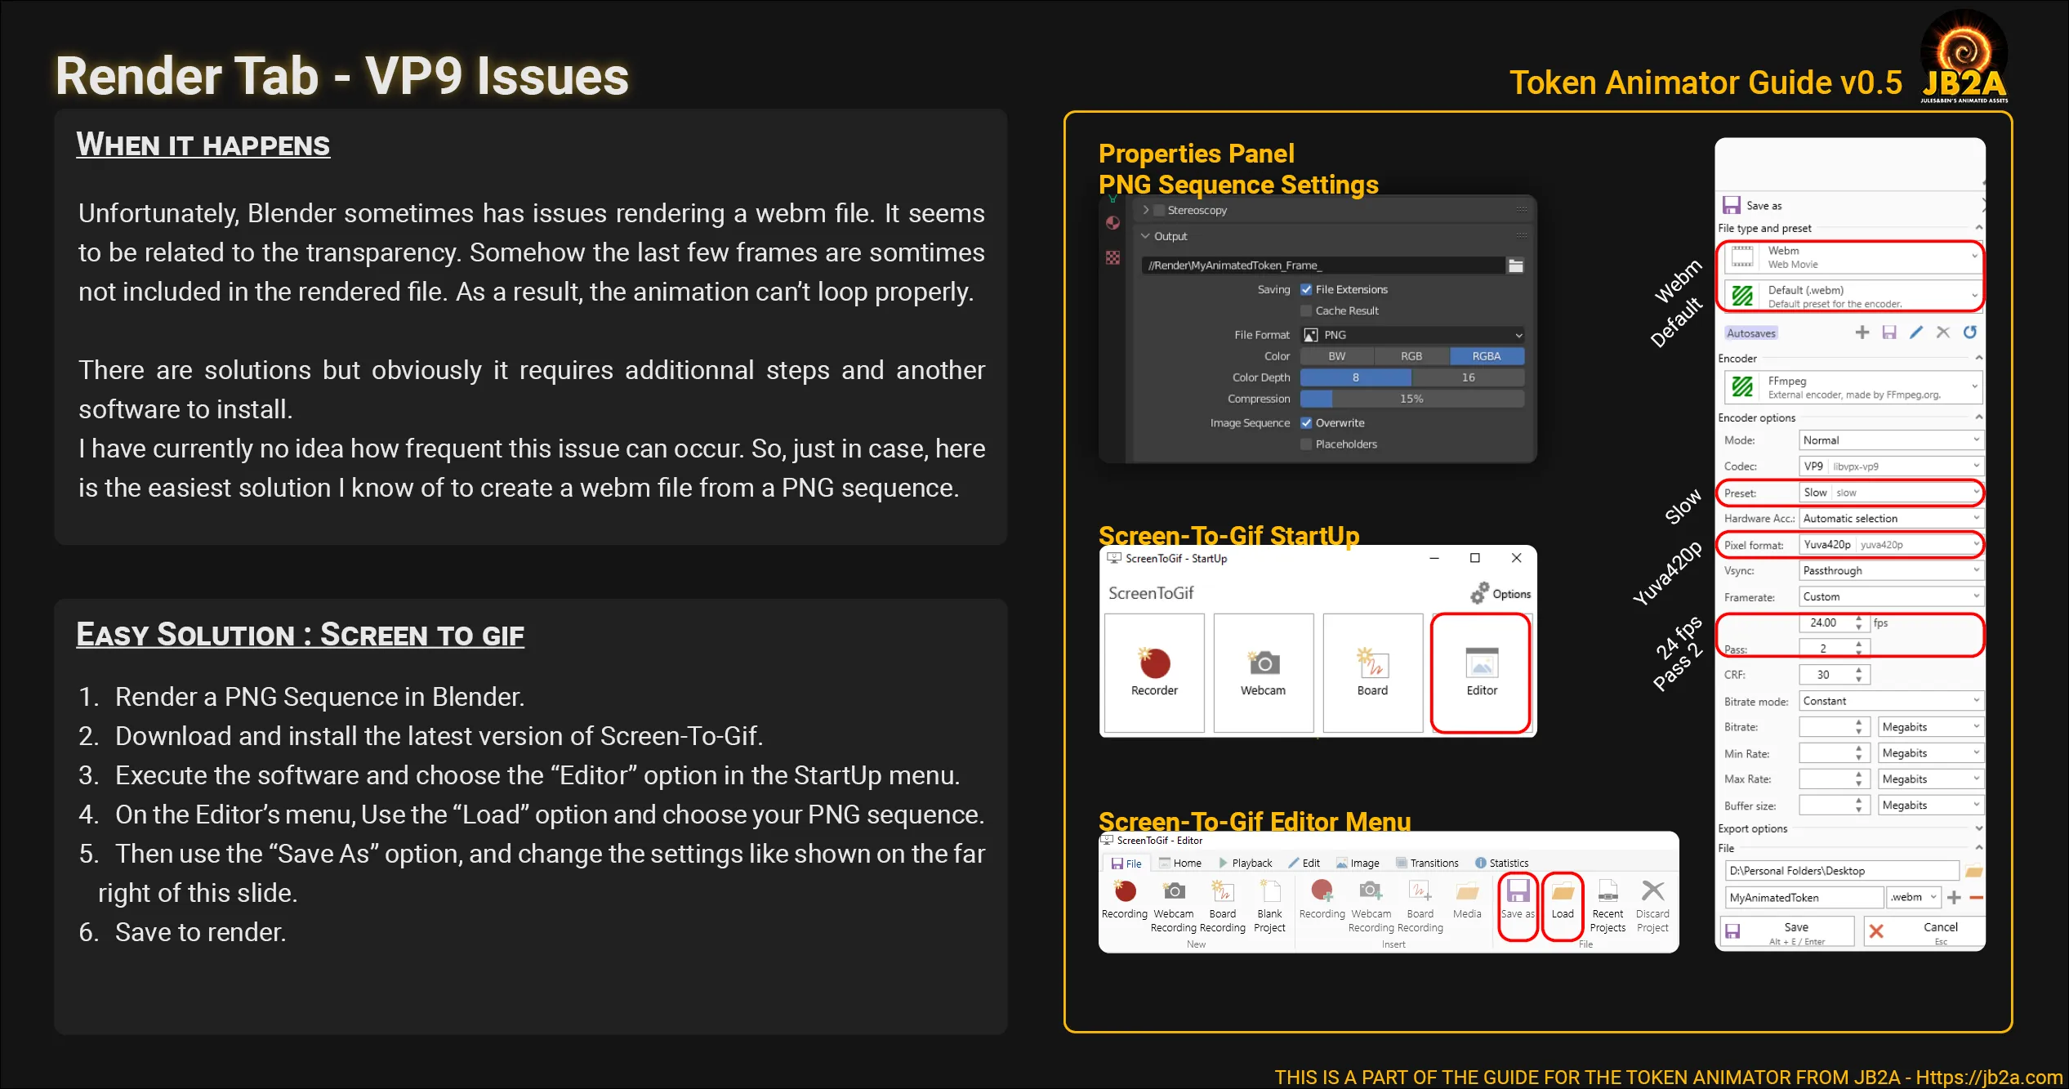Adjust the Compression 15% slider
The height and width of the screenshot is (1089, 2069).
(1412, 399)
